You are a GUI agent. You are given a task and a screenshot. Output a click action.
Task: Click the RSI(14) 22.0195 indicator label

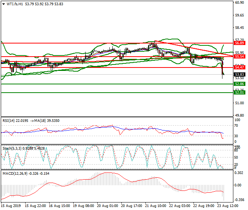coord(15,121)
